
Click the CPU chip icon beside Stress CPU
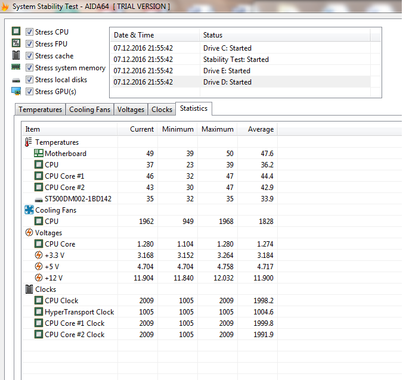pyautogui.click(x=16, y=32)
